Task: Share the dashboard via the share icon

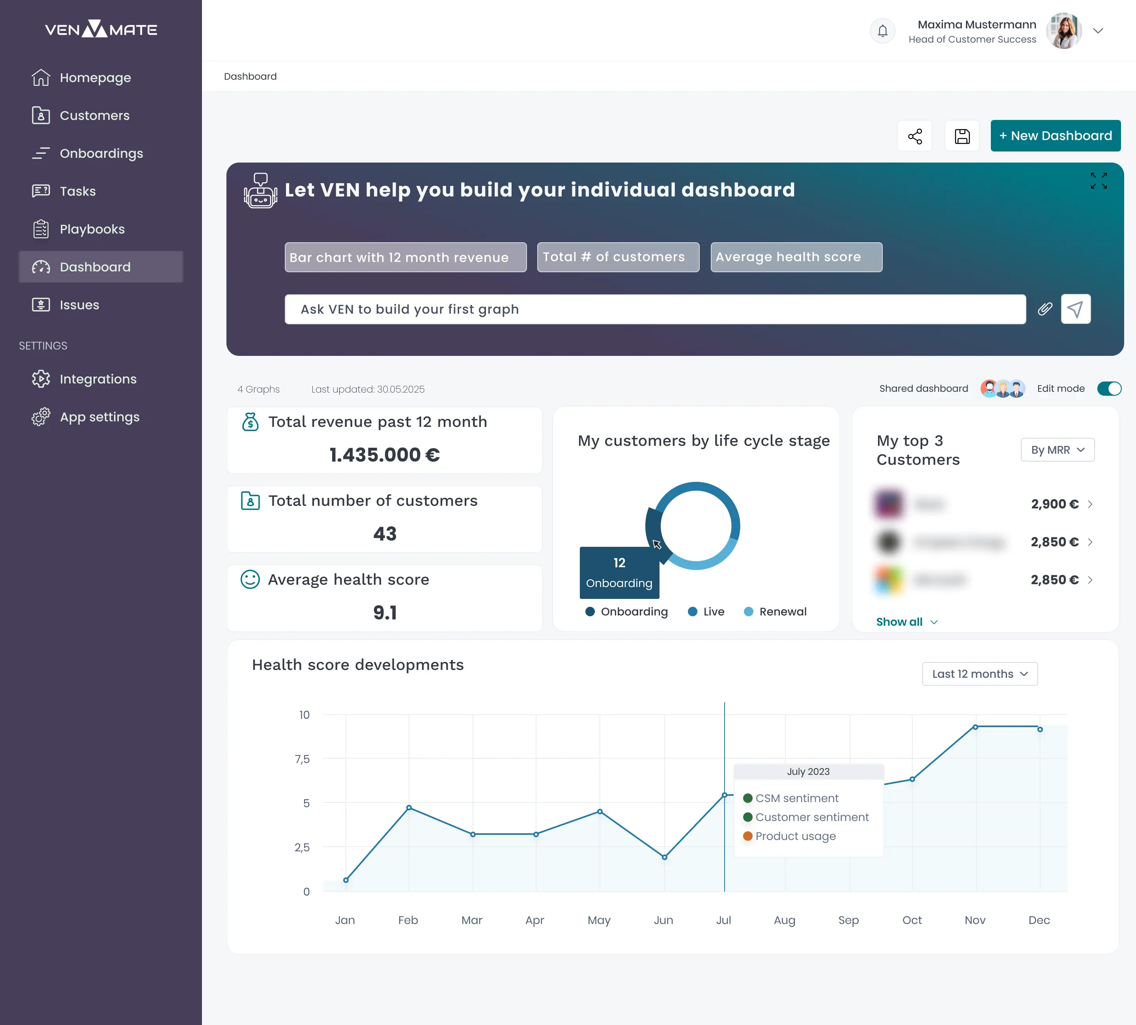Action: click(x=915, y=136)
